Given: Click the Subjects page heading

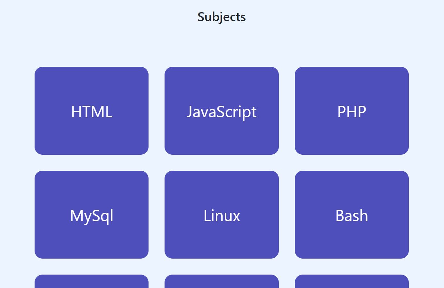Looking at the screenshot, I should click(x=222, y=17).
